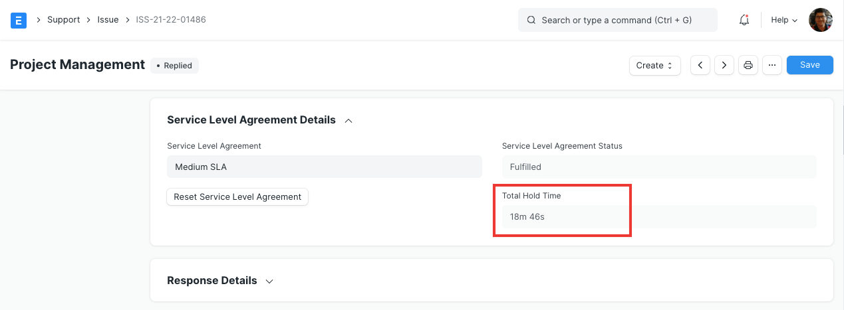Go to the previous issue record

(700, 65)
